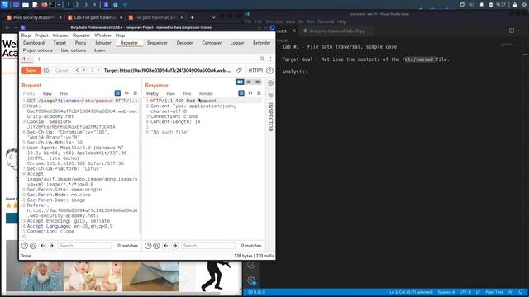Viewport: 529px width, 297px height.
Task: Open the Proxy tool tab
Action: pyautogui.click(x=80, y=43)
